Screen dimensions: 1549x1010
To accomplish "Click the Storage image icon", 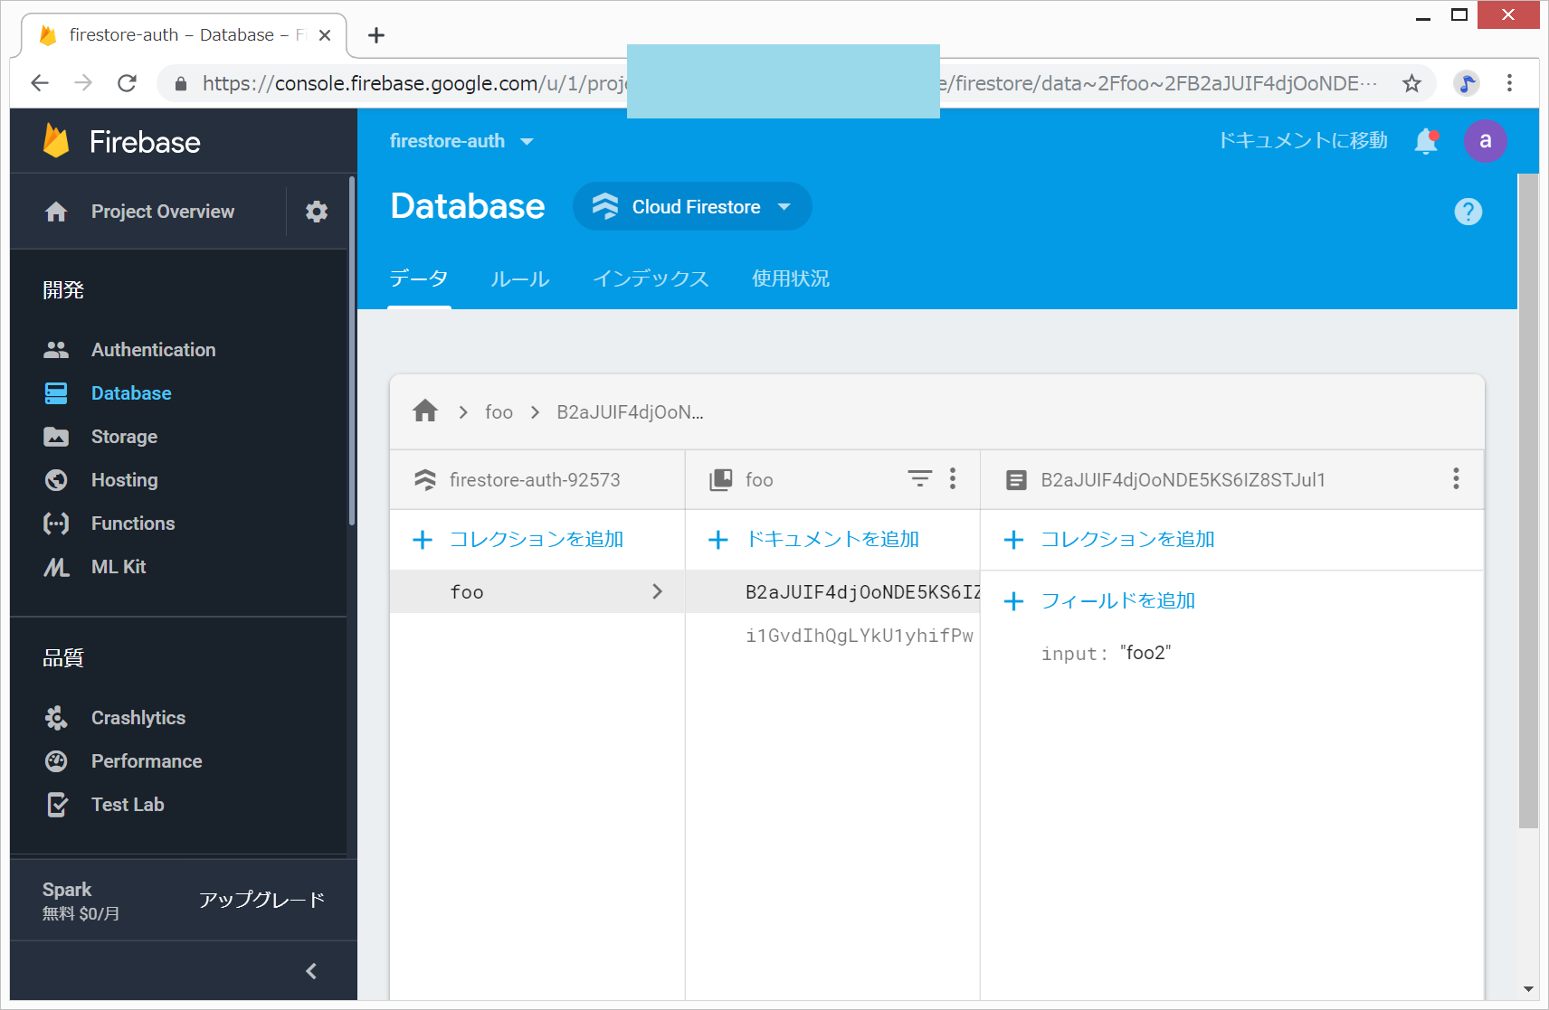I will pyautogui.click(x=56, y=437).
